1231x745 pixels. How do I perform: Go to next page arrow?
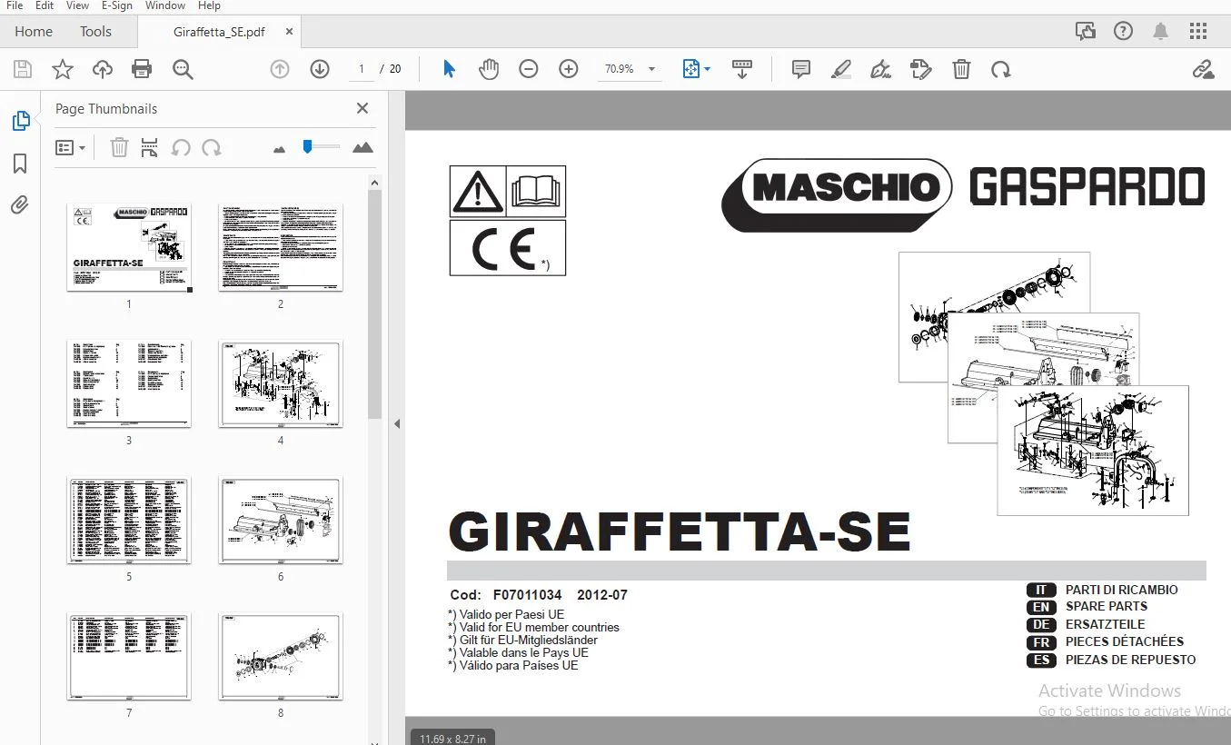[320, 69]
